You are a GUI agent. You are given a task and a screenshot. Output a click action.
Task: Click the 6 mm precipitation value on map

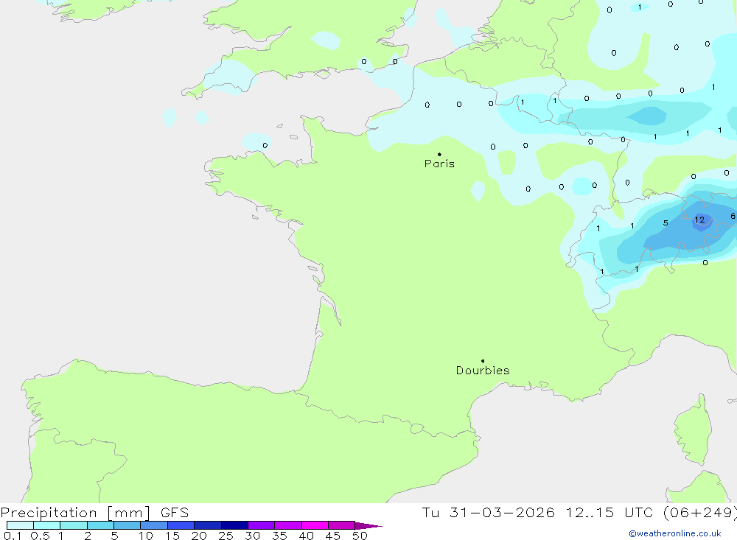click(733, 216)
